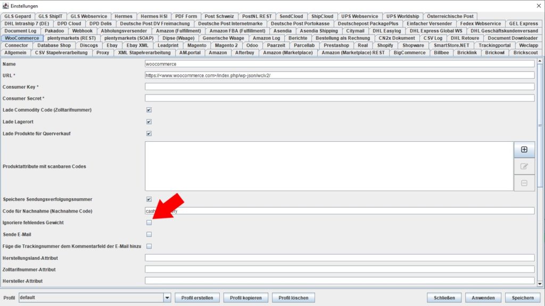Enable Ignoriere fehlendes Gewicht checkbox
The width and height of the screenshot is (545, 306).
click(x=149, y=223)
